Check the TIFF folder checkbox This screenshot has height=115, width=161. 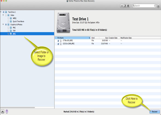click(x=8, y=31)
